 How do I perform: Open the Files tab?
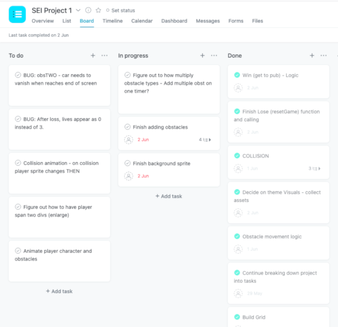point(257,21)
